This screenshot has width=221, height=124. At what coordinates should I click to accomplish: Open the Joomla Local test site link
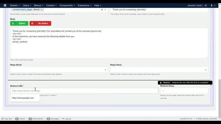click(197, 6)
